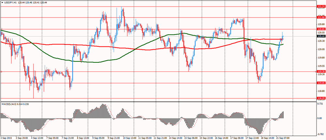
Task: Open the chart menu arrow beside USDJPY,H1
Action: [x=2, y=2]
